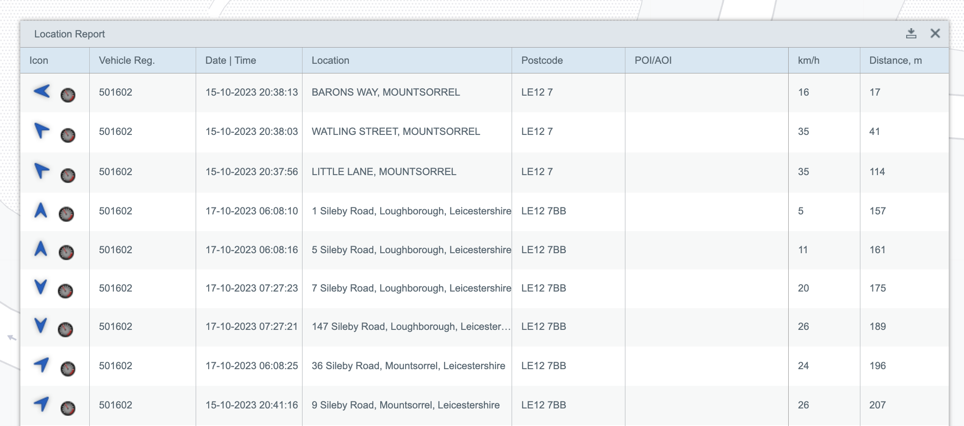Click direction arrow for Barons Way row

[x=42, y=91]
